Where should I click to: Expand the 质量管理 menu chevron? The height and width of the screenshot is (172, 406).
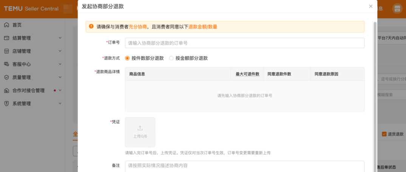click(x=60, y=77)
